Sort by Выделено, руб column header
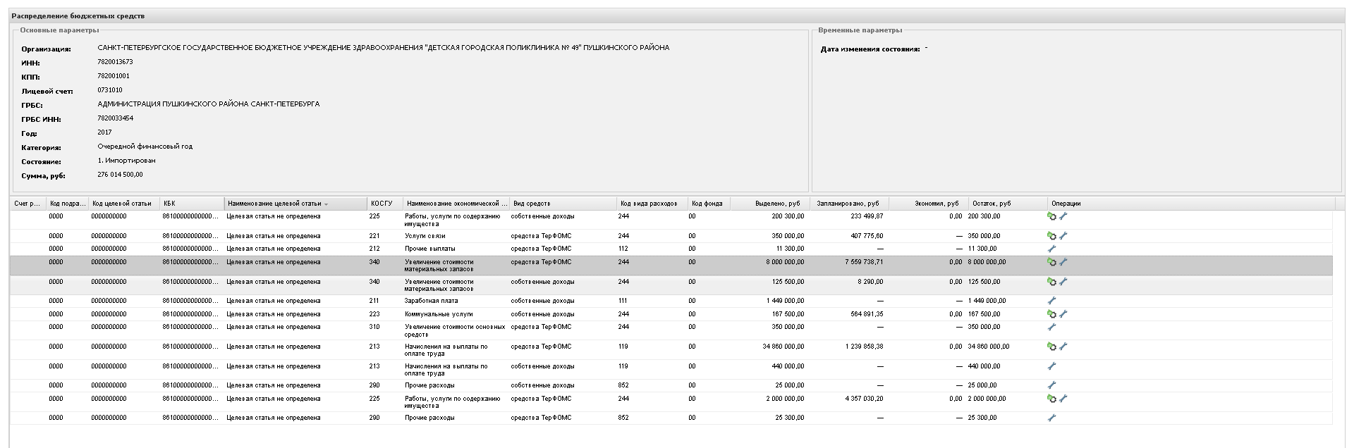 [x=769, y=204]
